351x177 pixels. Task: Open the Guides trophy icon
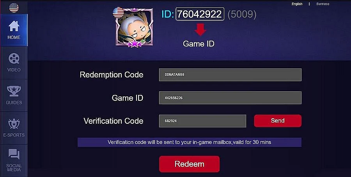[x=14, y=91]
